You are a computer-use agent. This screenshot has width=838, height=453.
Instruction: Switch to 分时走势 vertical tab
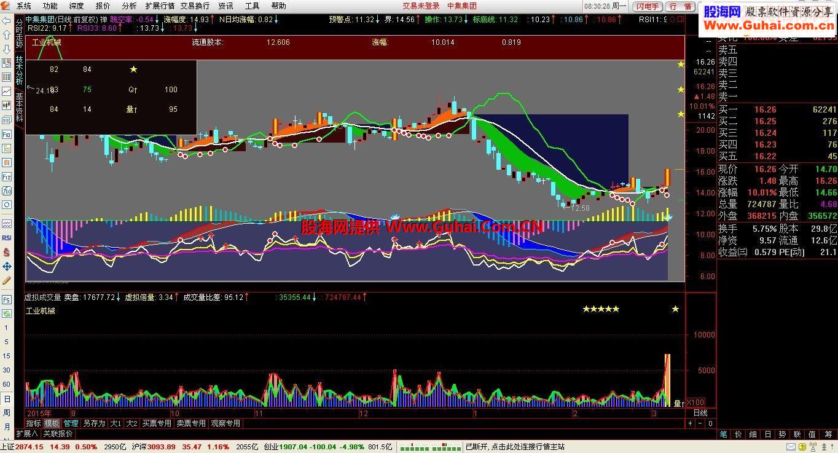click(19, 34)
